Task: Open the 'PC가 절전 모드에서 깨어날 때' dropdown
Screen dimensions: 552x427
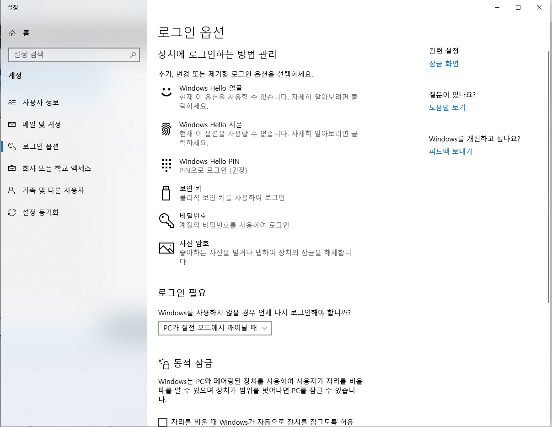Action: click(x=215, y=328)
